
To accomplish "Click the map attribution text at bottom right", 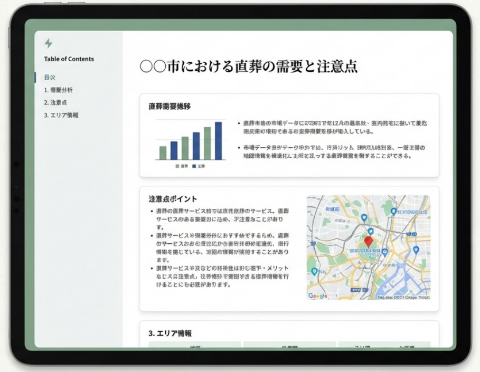I will pos(402,298).
